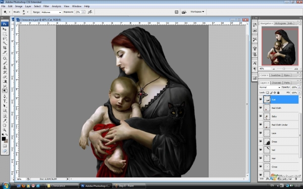
Task: Hide the Baby layer
Action: coord(261,116)
